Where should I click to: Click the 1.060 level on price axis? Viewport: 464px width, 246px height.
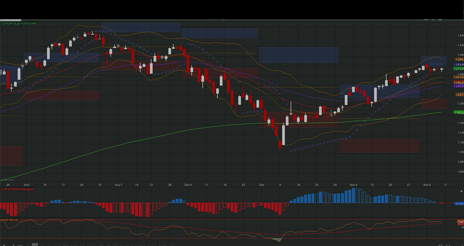click(x=460, y=172)
